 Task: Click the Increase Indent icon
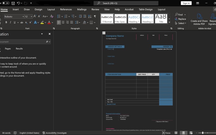coord(85,17)
